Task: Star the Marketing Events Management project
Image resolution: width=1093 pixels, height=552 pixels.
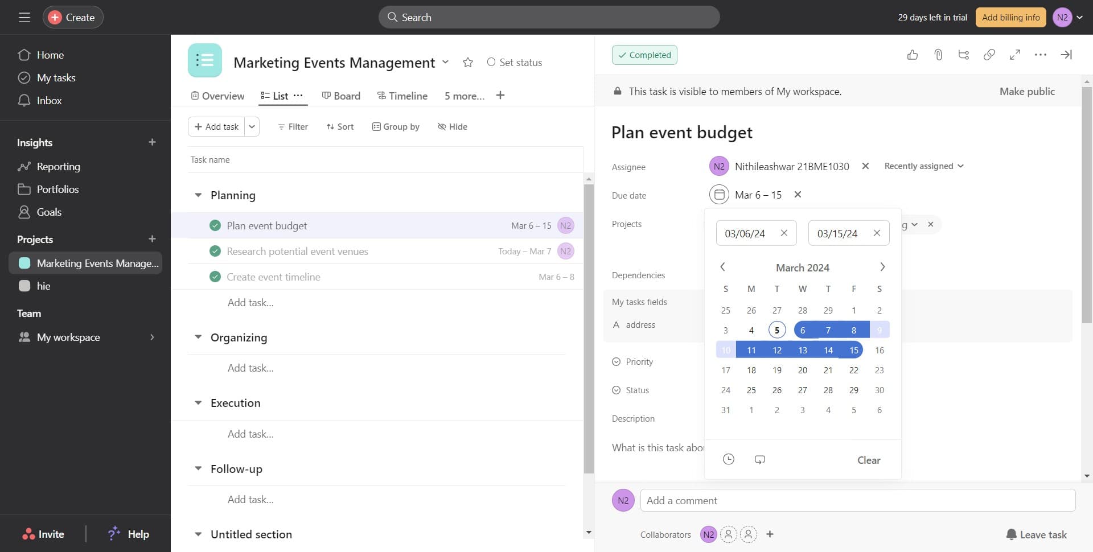Action: (468, 63)
